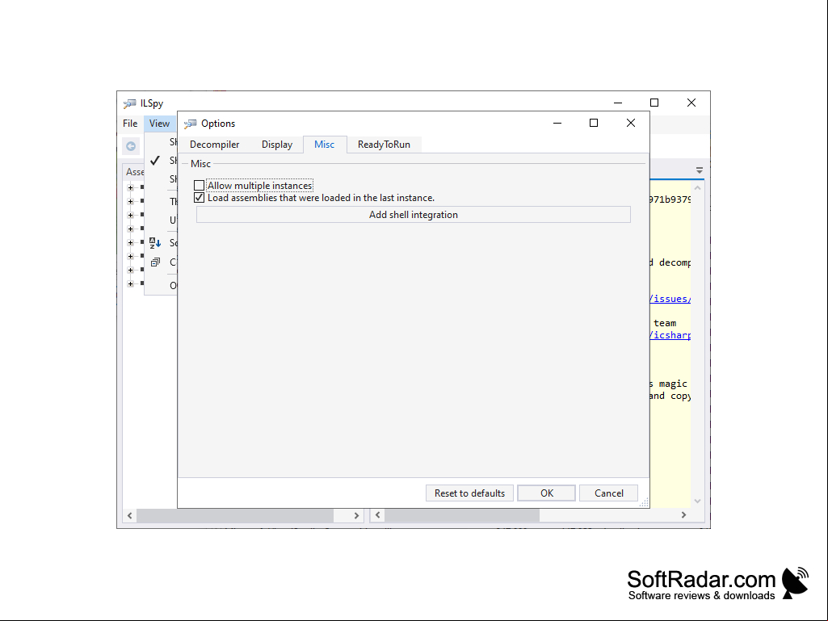Open the ReadyToRun tab
The height and width of the screenshot is (621, 828).
(384, 145)
